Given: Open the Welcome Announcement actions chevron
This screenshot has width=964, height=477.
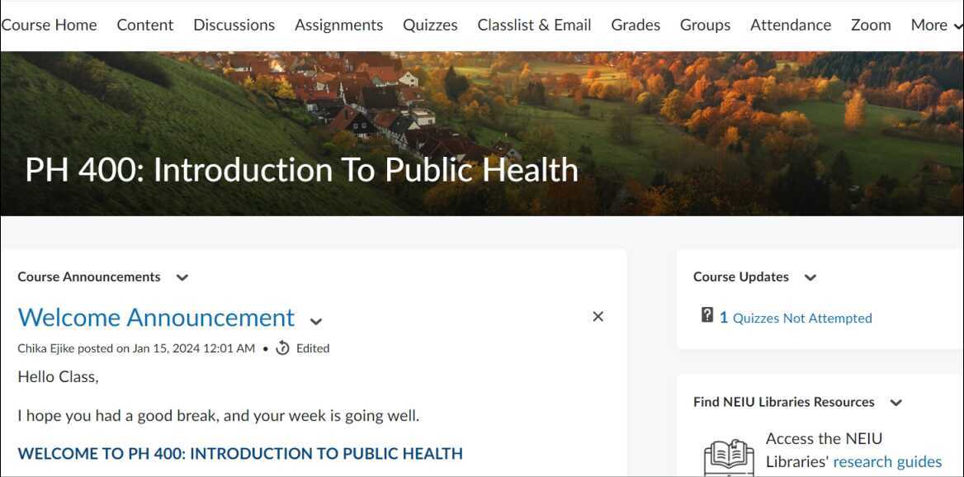Looking at the screenshot, I should (316, 321).
